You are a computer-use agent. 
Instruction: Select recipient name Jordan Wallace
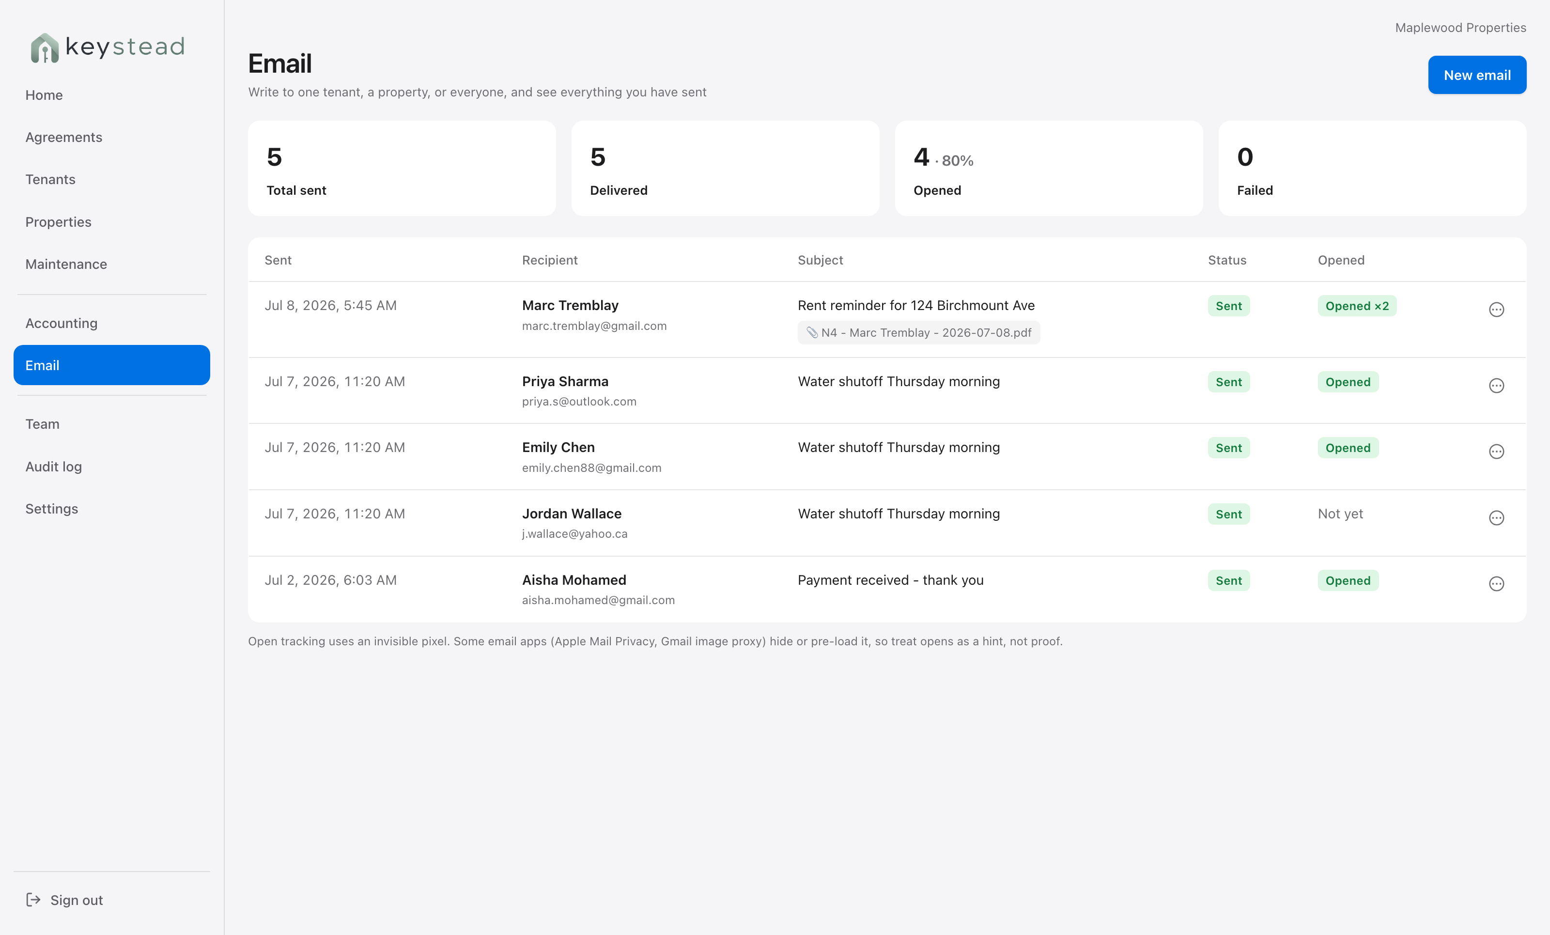point(572,514)
